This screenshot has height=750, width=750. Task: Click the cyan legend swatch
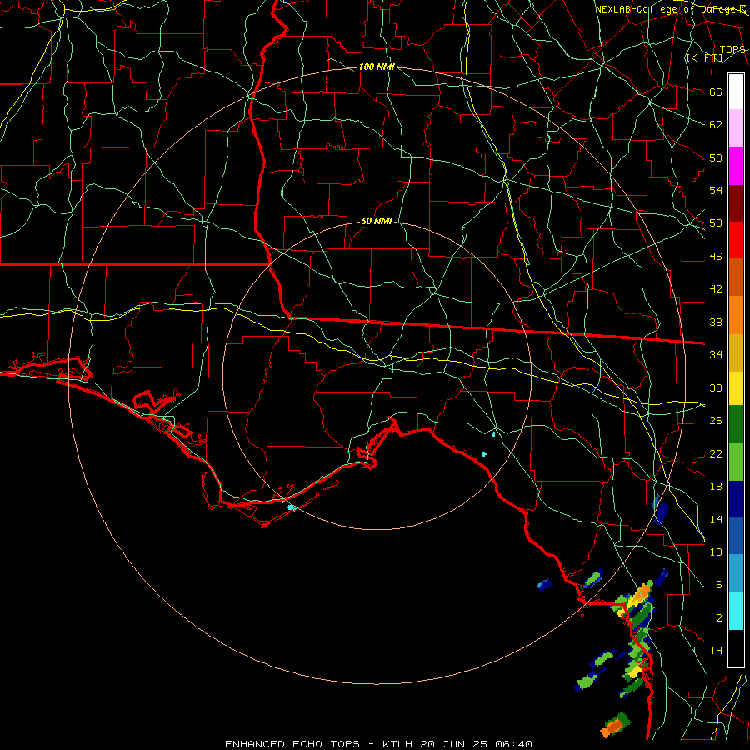pos(736,611)
